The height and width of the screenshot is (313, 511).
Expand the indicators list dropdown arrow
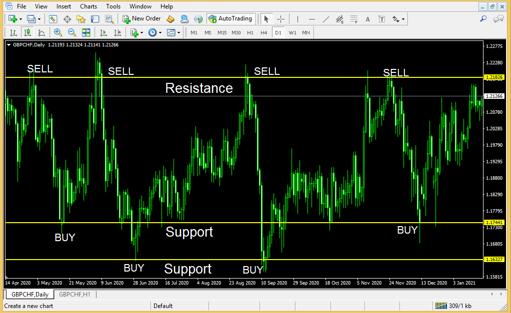[x=142, y=33]
